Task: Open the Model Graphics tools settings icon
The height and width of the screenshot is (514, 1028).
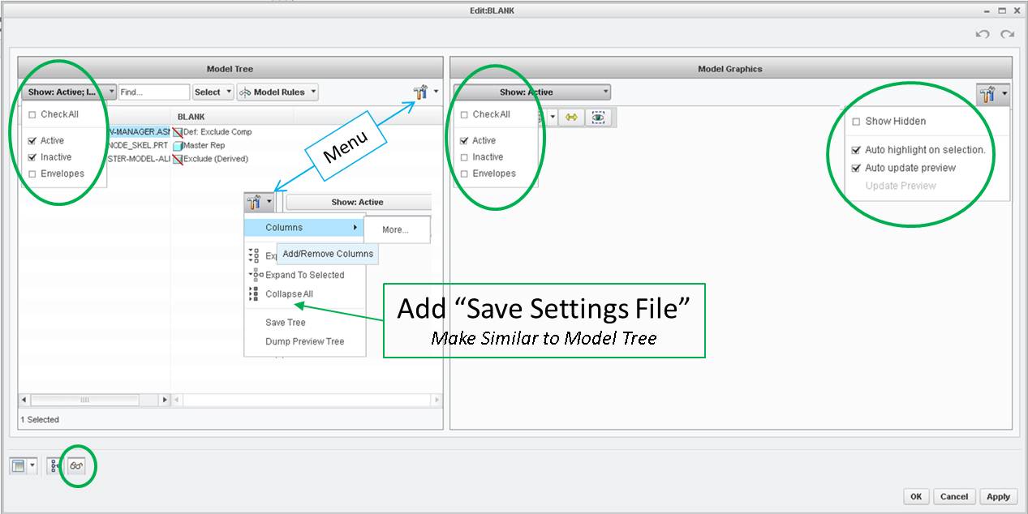Action: click(987, 95)
